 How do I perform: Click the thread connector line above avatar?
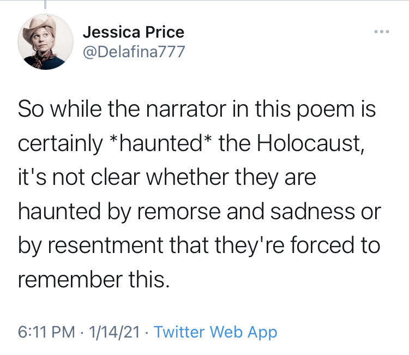coord(46,4)
